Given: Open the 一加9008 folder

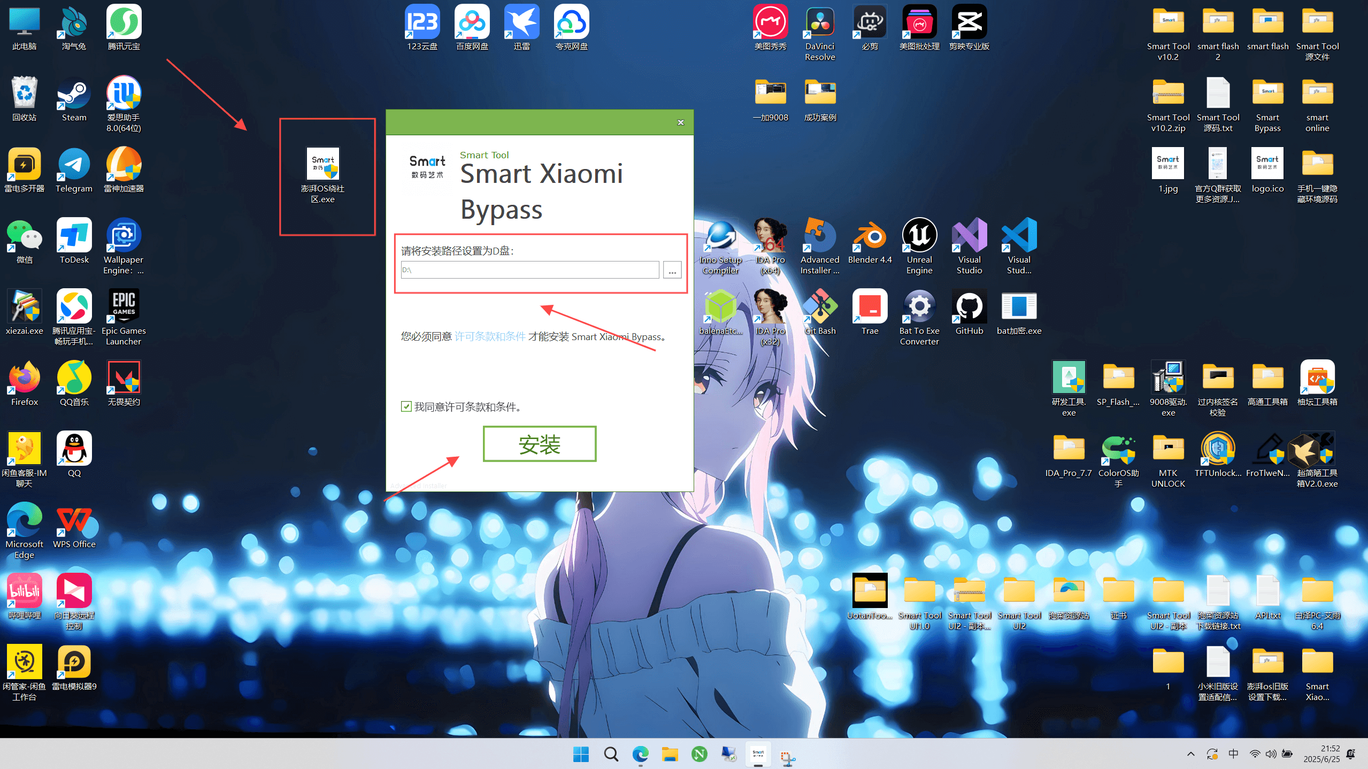Looking at the screenshot, I should (770, 100).
